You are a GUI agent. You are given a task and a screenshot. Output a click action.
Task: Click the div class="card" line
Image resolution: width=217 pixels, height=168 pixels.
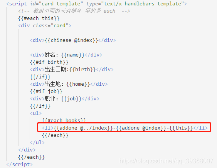tap(45, 26)
